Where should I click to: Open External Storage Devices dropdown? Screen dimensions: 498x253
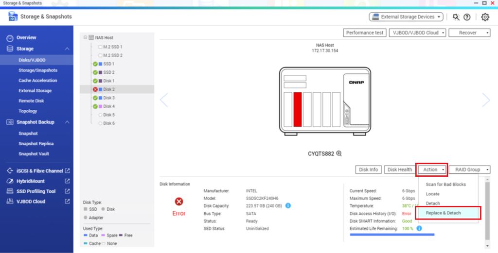coord(406,17)
